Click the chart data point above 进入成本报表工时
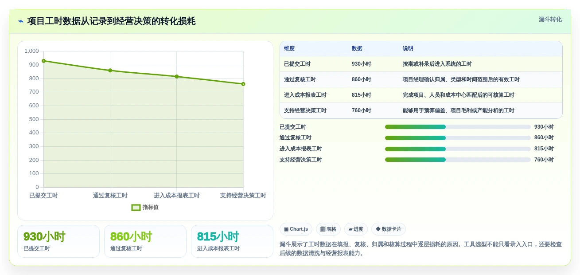 pos(176,76)
